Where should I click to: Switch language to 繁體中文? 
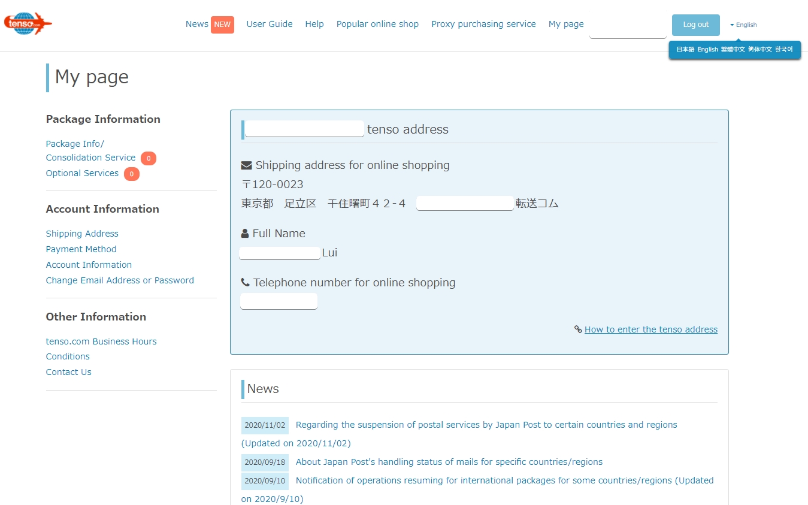click(733, 50)
